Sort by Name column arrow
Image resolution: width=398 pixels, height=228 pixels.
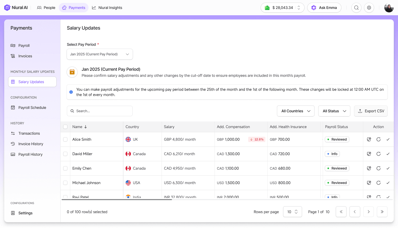(x=86, y=127)
